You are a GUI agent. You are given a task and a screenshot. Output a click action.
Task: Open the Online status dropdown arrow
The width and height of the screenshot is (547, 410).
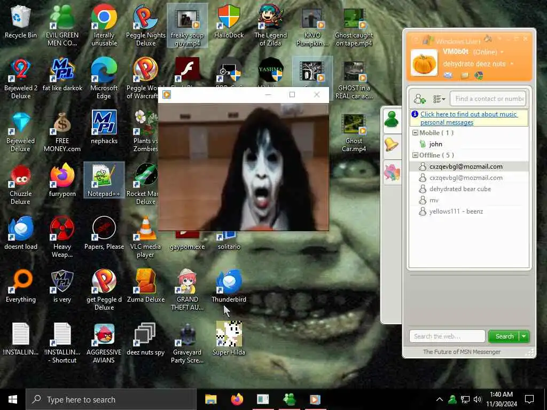(x=502, y=52)
